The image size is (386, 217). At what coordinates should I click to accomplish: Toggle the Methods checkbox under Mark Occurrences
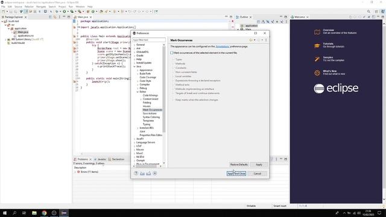(x=173, y=63)
